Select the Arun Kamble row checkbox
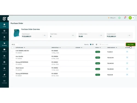The height and width of the screenshot is (103, 137). [12, 58]
